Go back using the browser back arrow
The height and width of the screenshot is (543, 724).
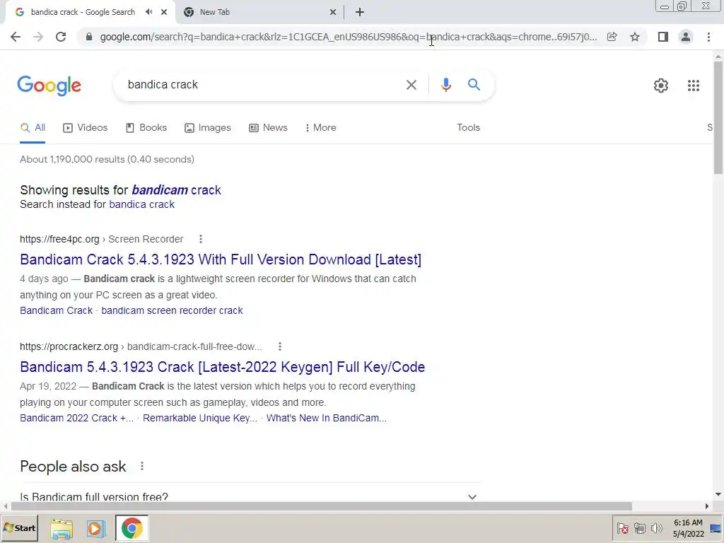tap(16, 37)
